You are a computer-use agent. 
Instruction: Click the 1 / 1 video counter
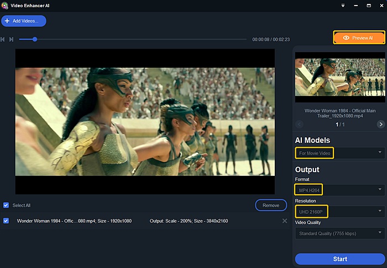[340, 125]
